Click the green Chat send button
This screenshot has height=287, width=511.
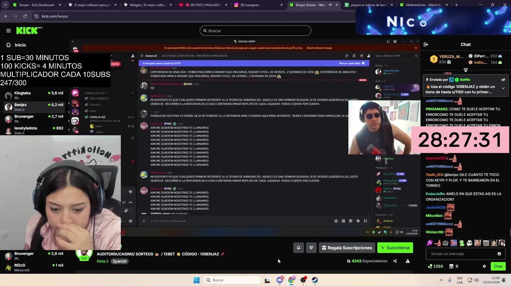tap(498, 266)
